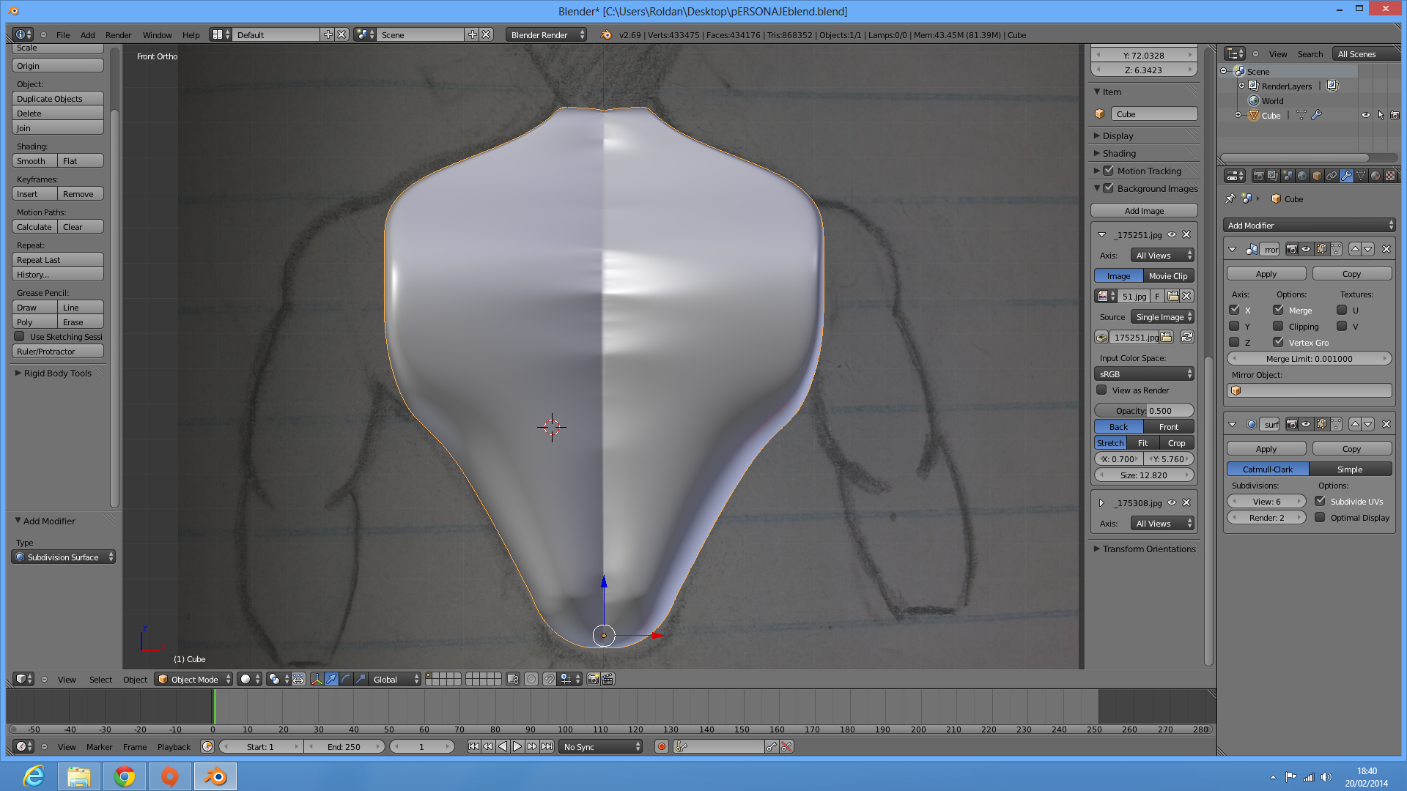The height and width of the screenshot is (791, 1407).
Task: Click the Add Image button
Action: [1143, 211]
